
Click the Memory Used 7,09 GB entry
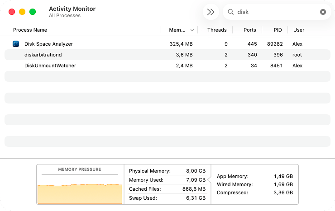[x=167, y=180]
